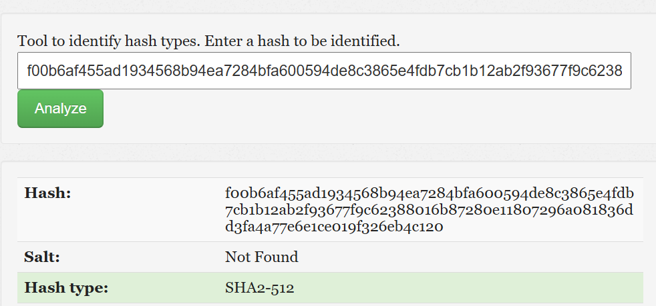Select the "SHA2-512" hash type result
The width and height of the screenshot is (656, 306).
260,289
